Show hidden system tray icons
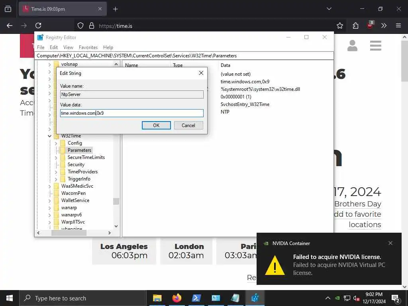The width and height of the screenshot is (408, 306). pyautogui.click(x=328, y=298)
